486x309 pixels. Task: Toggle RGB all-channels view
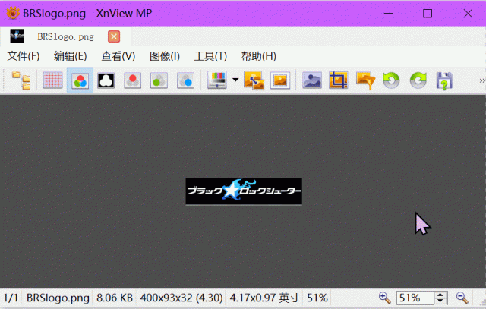point(80,80)
